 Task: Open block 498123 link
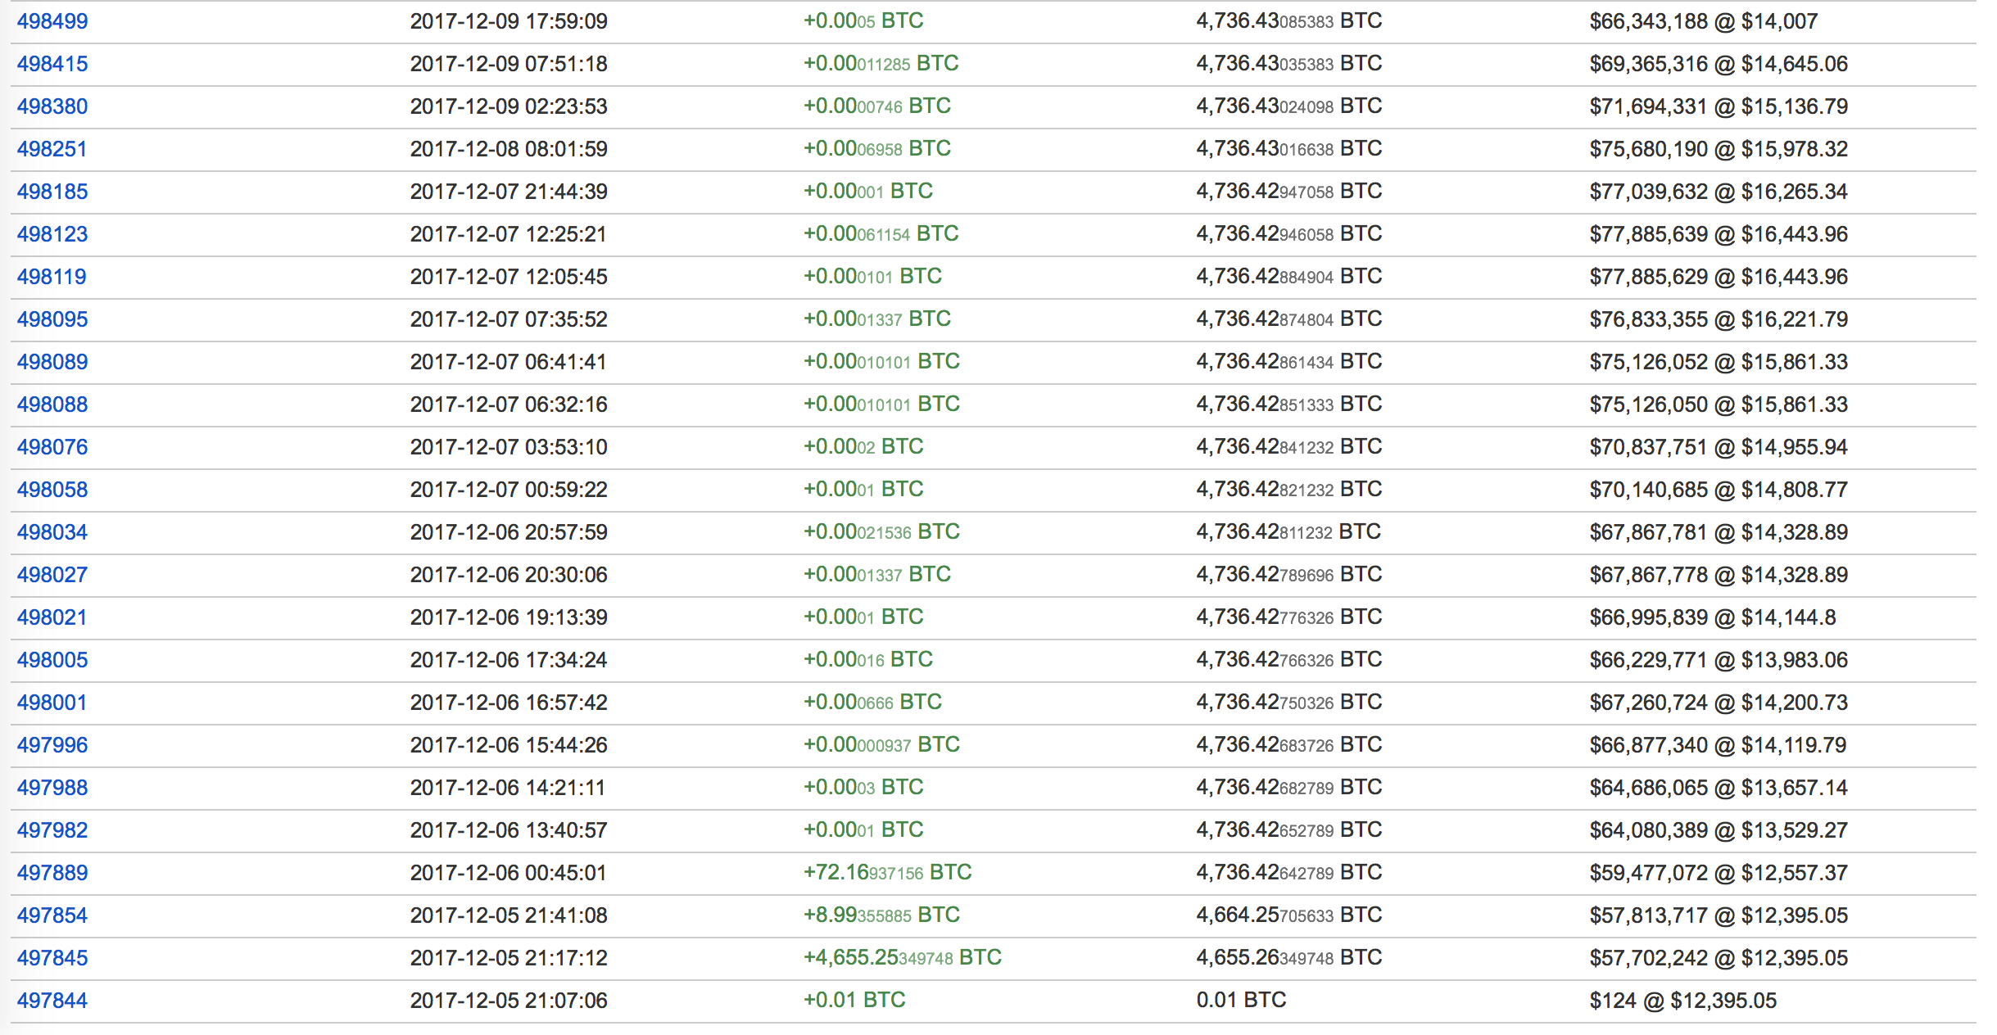(x=52, y=234)
